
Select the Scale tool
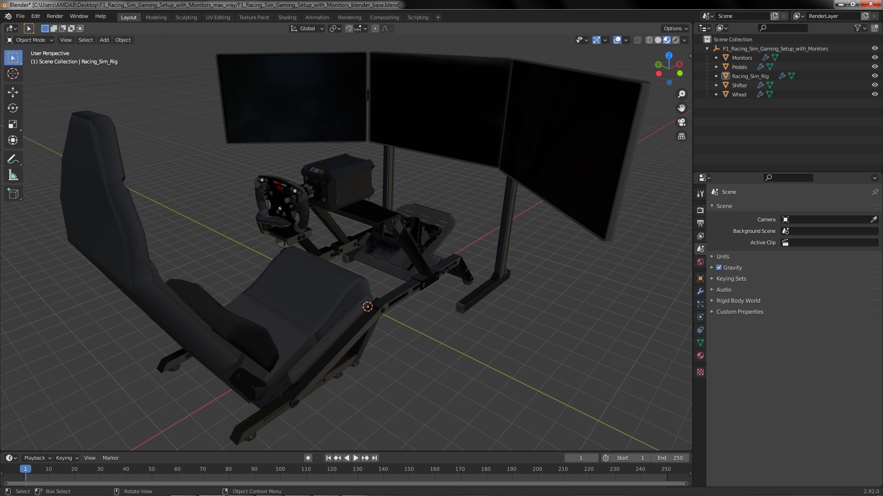click(x=13, y=124)
